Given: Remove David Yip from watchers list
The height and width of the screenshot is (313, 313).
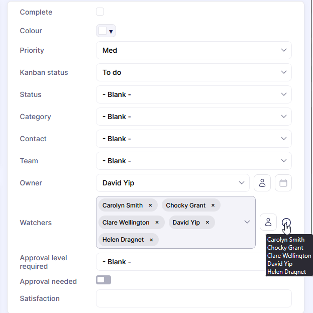Looking at the screenshot, I should tap(207, 223).
